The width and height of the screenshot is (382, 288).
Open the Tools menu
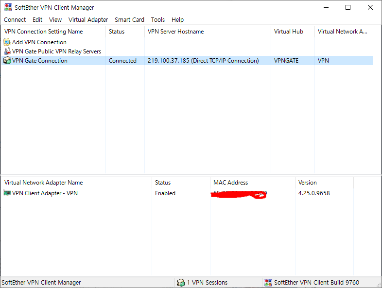tap(157, 20)
